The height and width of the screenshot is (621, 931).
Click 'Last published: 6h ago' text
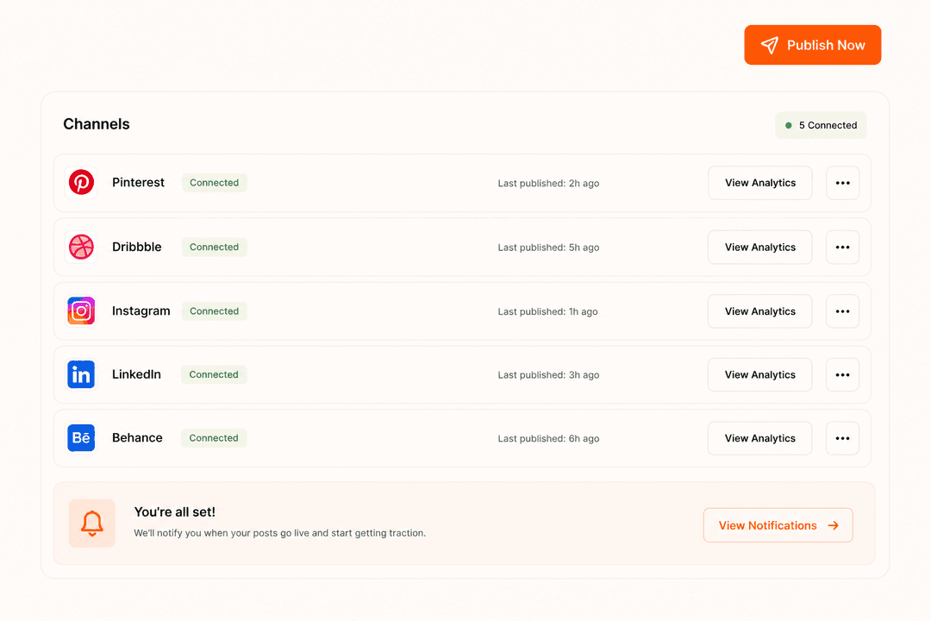(x=548, y=438)
